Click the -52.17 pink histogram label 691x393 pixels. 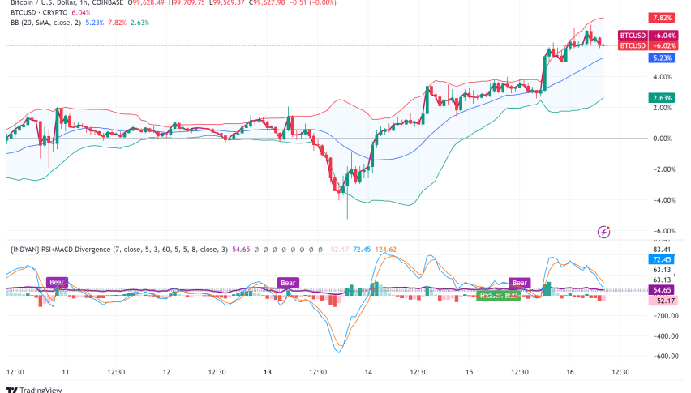(663, 301)
